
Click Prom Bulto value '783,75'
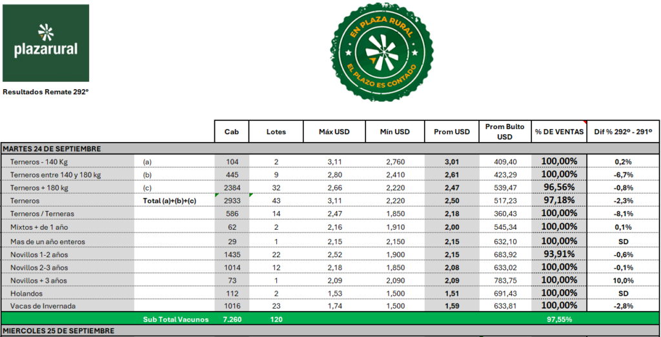(505, 280)
